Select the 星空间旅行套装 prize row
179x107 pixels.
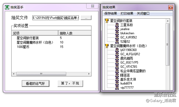[x=28, y=38]
